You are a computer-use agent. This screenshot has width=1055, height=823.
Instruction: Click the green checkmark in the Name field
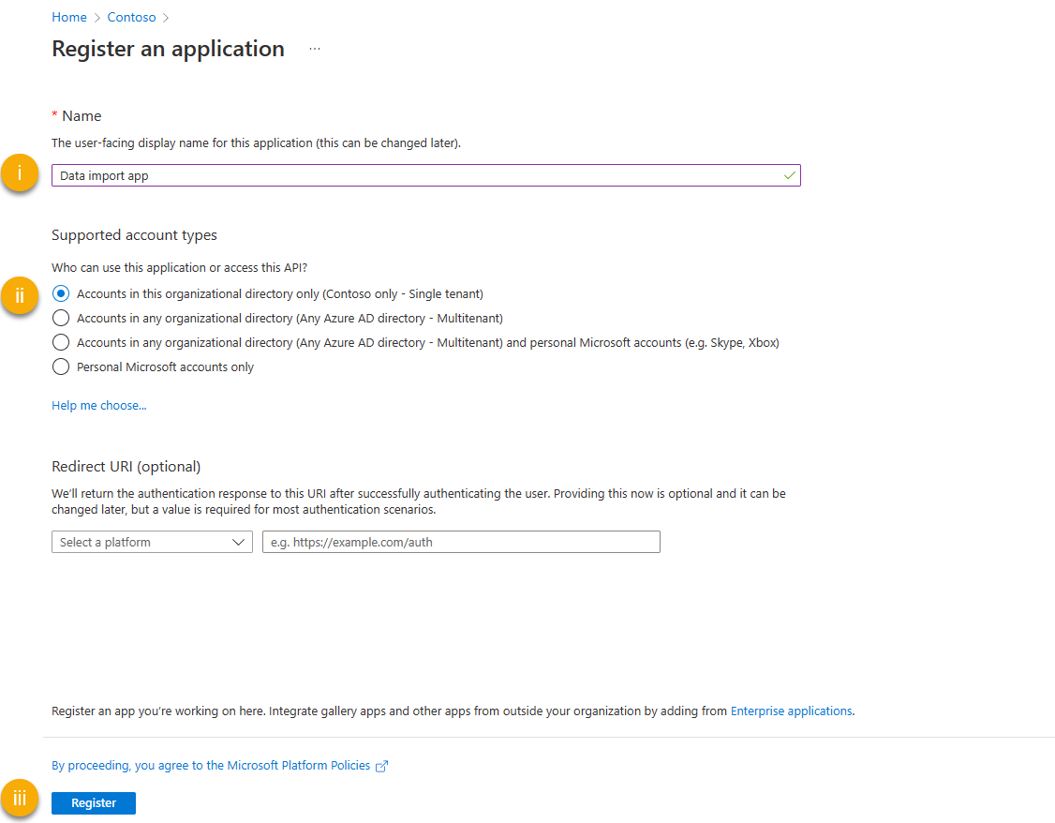click(790, 175)
